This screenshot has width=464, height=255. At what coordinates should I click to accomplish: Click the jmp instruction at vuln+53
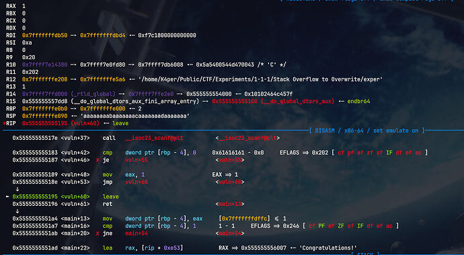108,182
